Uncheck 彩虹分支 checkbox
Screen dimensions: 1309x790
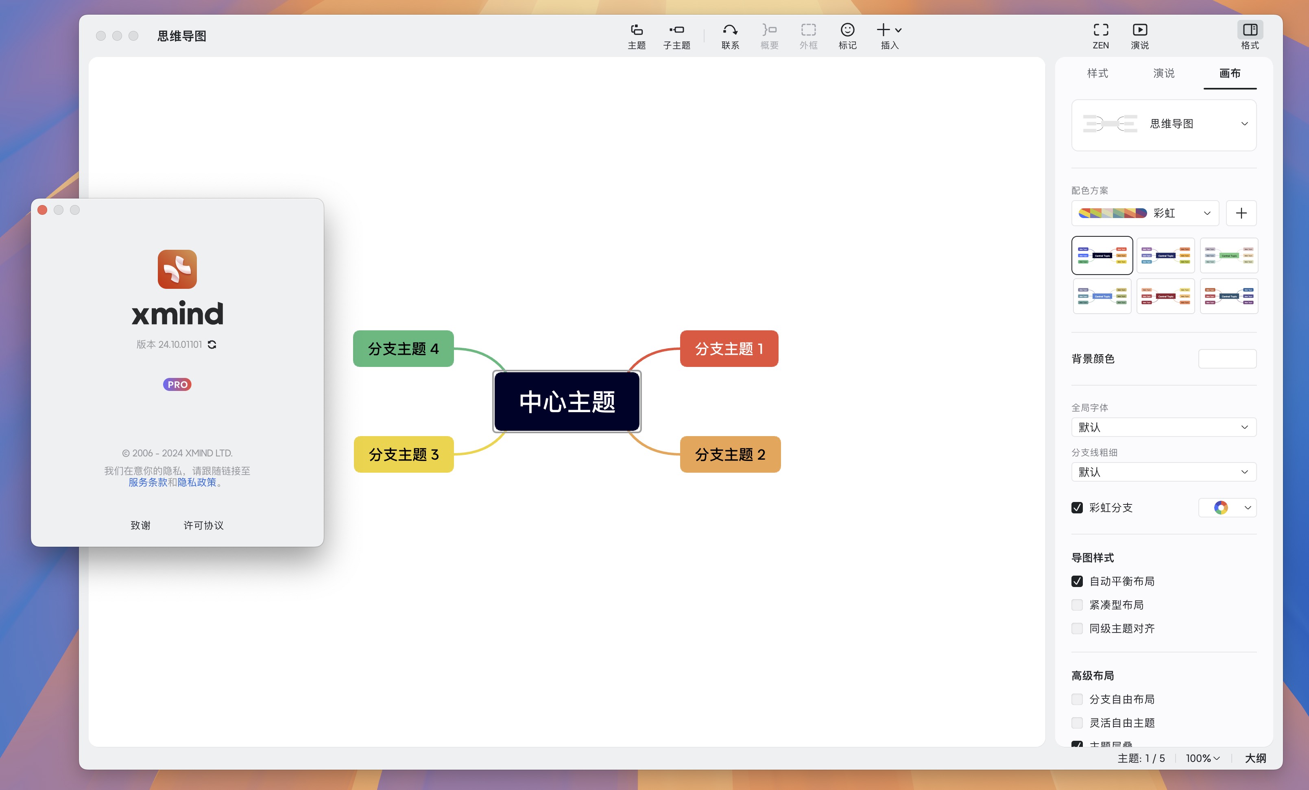click(x=1077, y=508)
